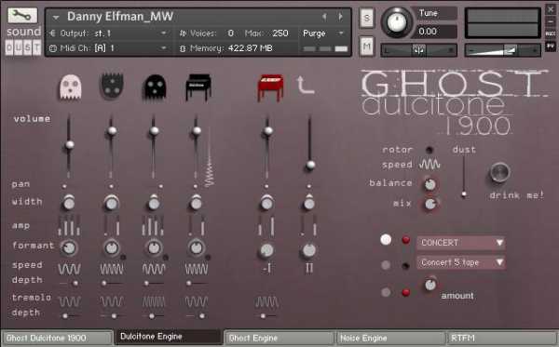Toggle the Solo S button
Screen dimensions: 559x347
(367, 18)
